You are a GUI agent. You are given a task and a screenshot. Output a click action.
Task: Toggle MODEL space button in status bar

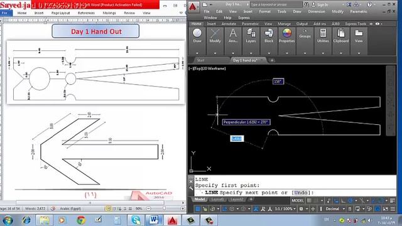click(x=297, y=201)
